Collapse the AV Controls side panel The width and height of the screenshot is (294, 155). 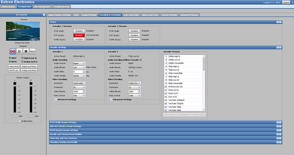(x=44, y=15)
